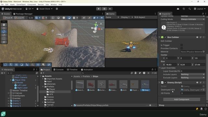This screenshot has width=208, height=117.
Task: Open the Component menu
Action: pos(32,5)
